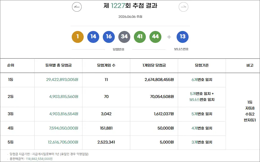Go to next draw with right arrow
260x162 pixels.
pyautogui.click(x=183, y=7)
